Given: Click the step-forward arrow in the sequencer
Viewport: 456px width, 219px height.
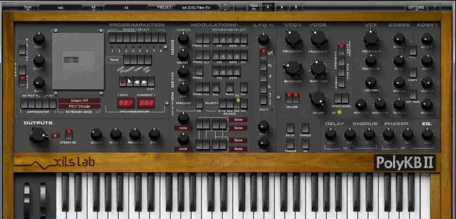Looking at the screenshot, I should 144,81.
